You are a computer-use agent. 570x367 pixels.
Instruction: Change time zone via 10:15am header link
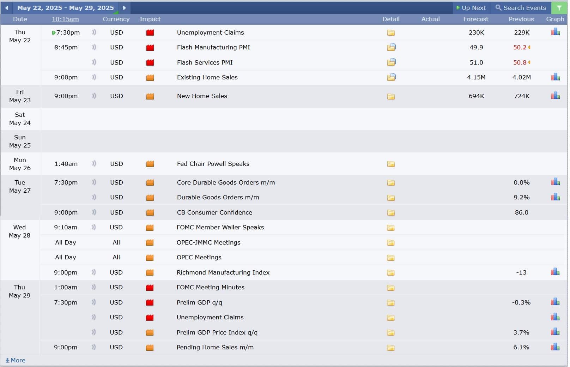coord(65,19)
